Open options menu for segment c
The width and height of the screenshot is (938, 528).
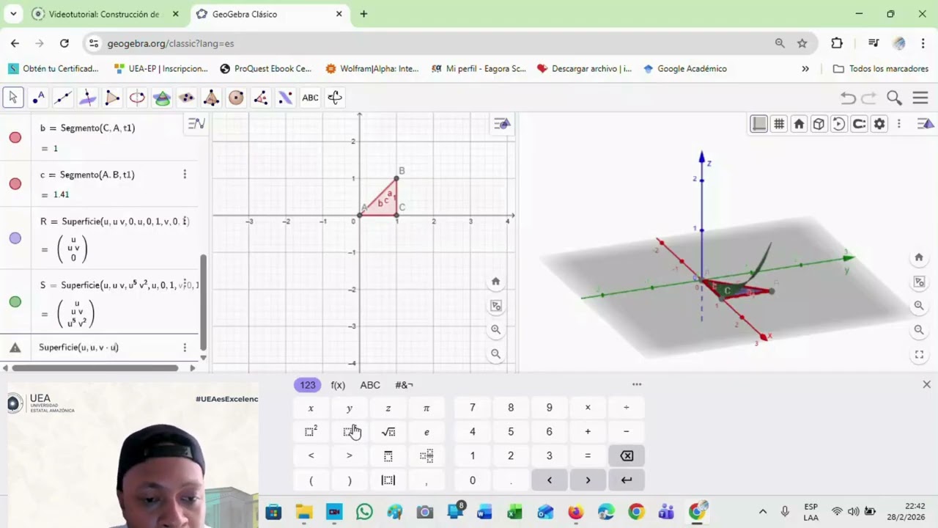tap(185, 175)
